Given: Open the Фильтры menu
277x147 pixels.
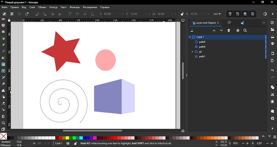Looking at the screenshot, I should 74,7.
